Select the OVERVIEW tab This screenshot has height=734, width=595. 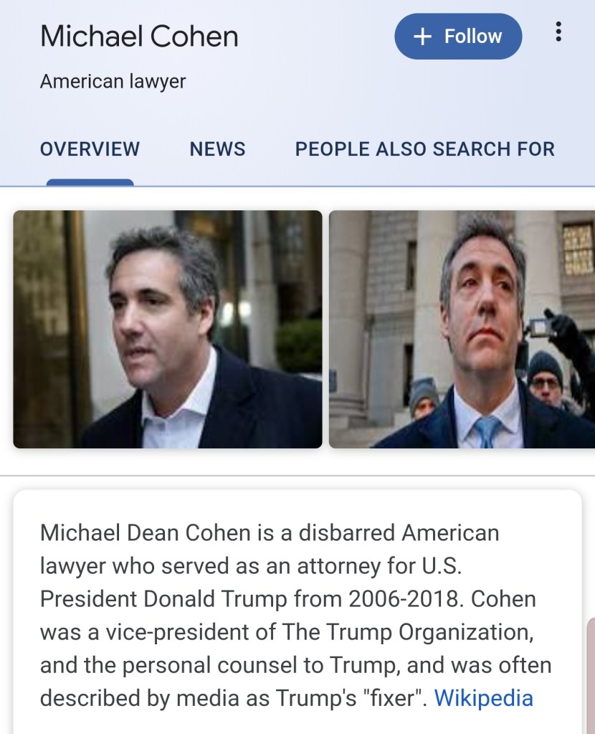[x=90, y=149]
